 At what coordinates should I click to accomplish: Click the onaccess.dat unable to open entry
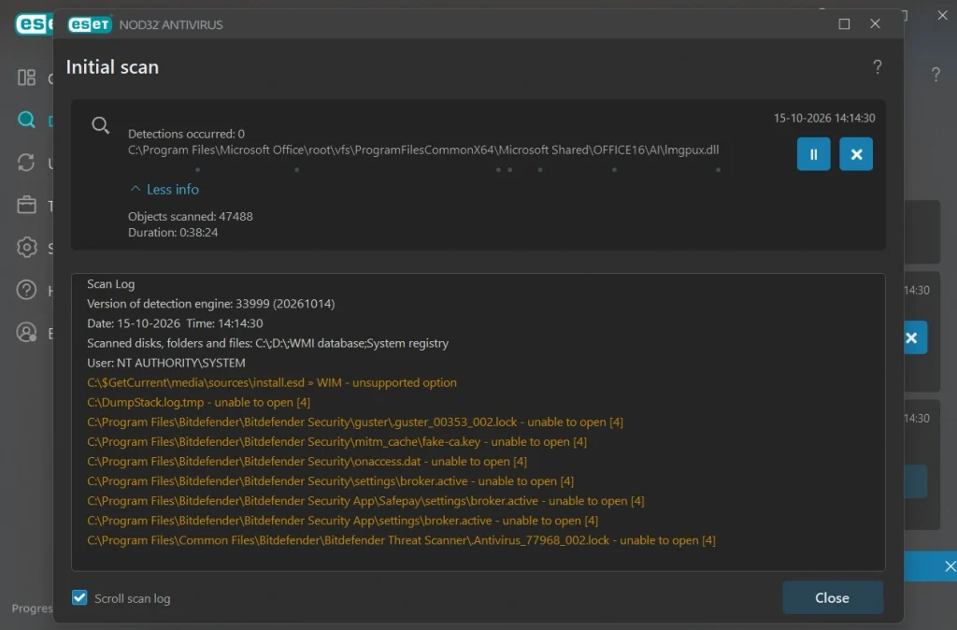tap(307, 462)
